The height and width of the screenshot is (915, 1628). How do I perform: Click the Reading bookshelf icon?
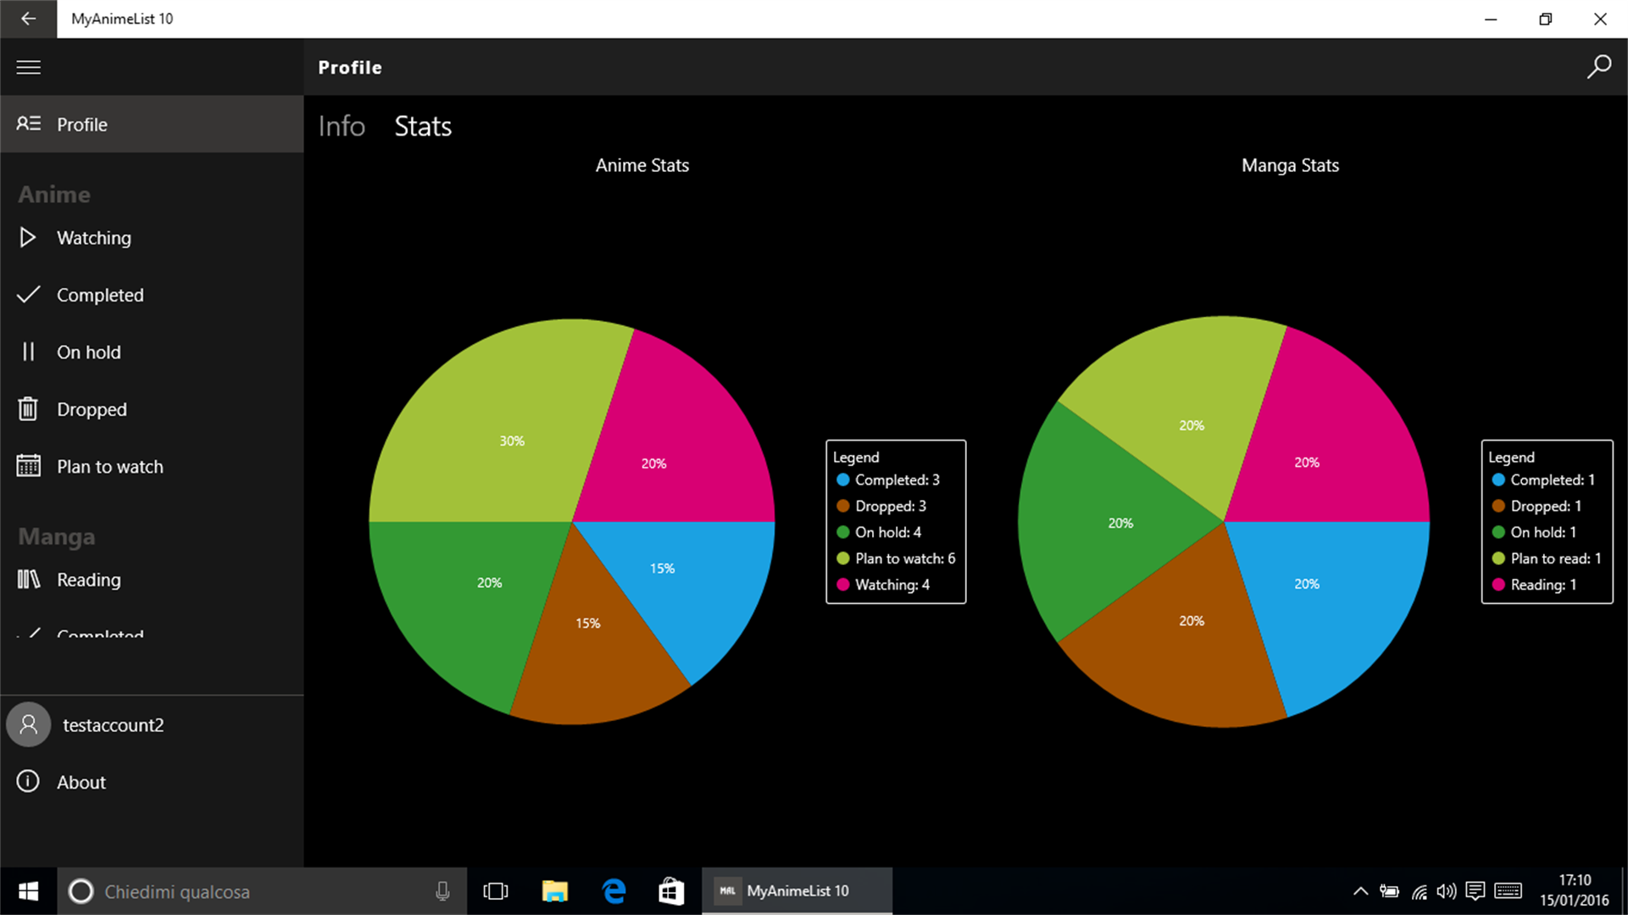(x=28, y=579)
